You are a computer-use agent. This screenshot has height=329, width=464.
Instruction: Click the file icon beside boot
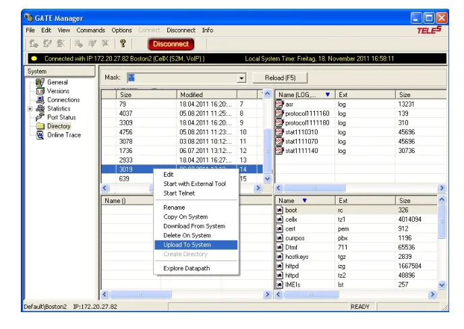point(280,210)
